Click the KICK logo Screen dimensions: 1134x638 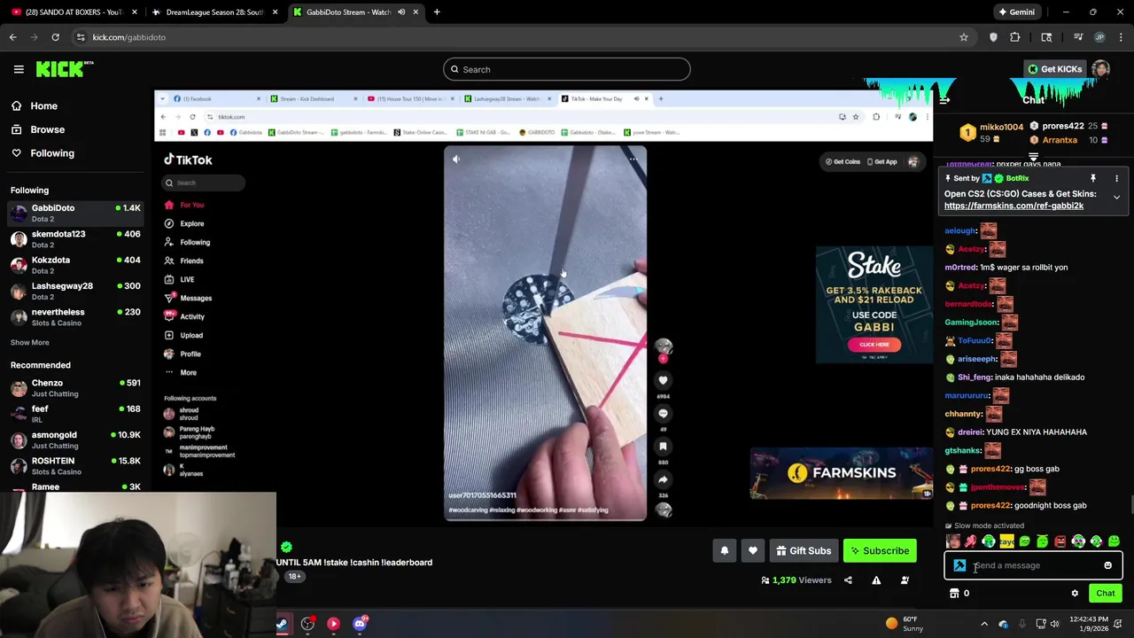click(65, 69)
